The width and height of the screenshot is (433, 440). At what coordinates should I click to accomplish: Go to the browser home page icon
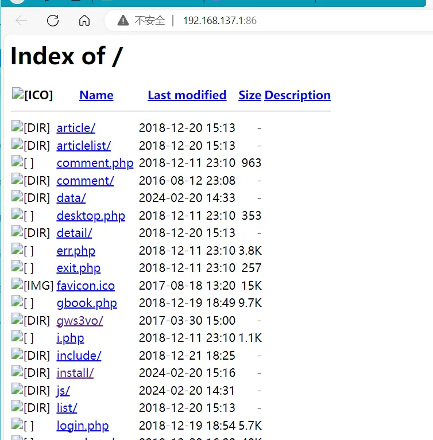tap(84, 21)
